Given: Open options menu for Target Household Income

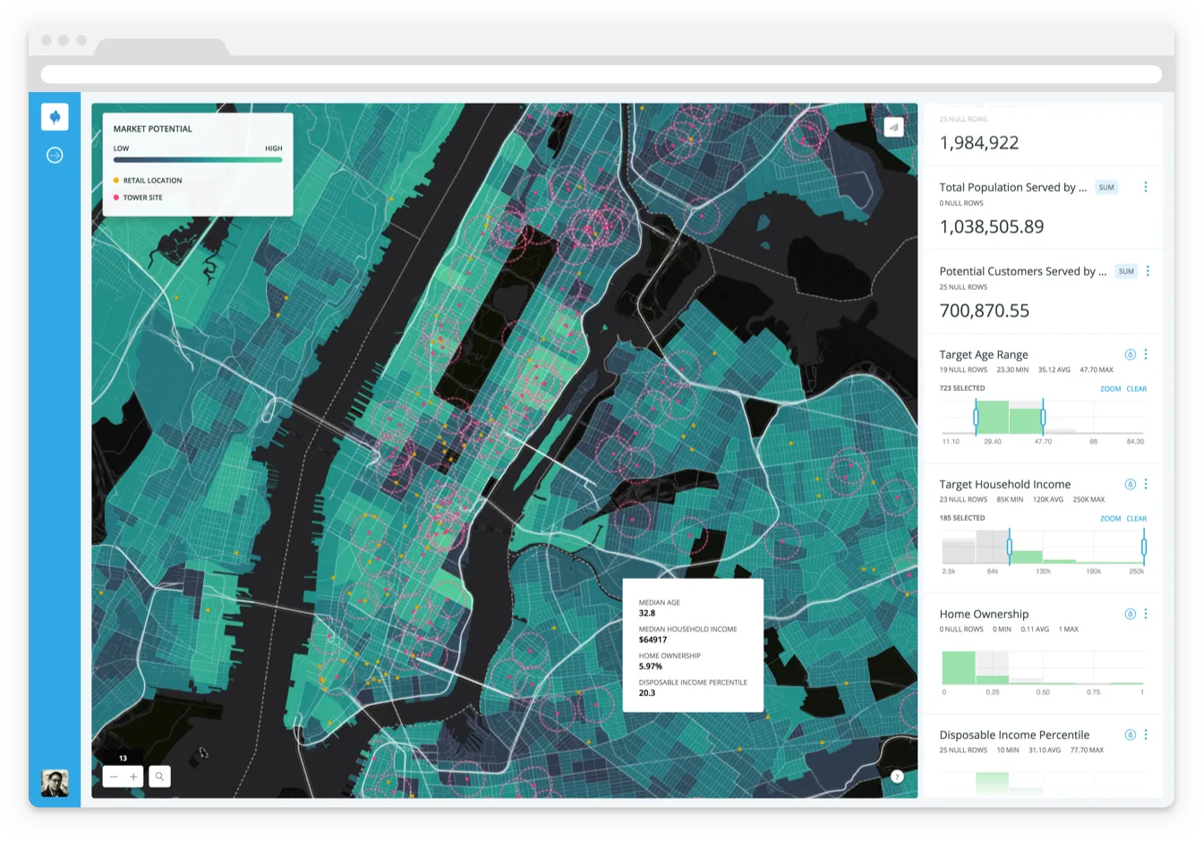Looking at the screenshot, I should coord(1146,483).
